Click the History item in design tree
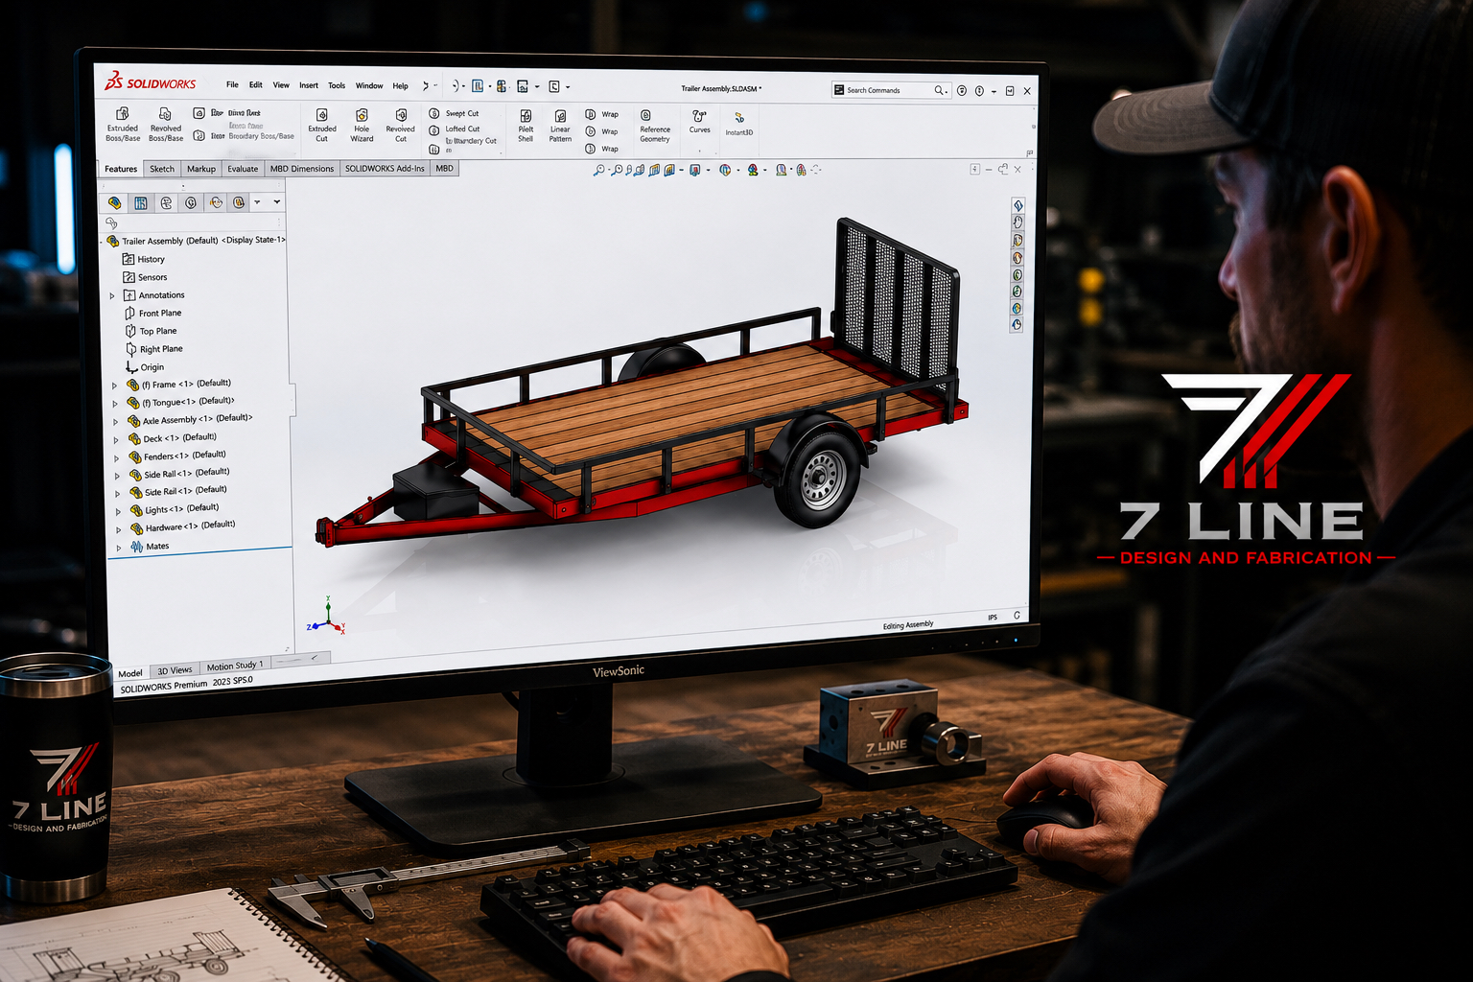 pos(143,259)
